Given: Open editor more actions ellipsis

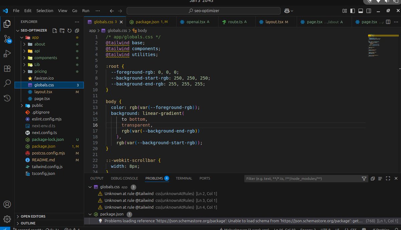Looking at the screenshot, I should pyautogui.click(x=396, y=22).
